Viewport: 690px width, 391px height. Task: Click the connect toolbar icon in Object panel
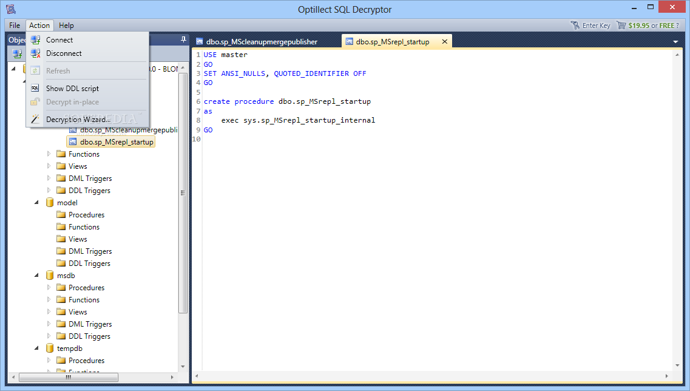point(17,54)
